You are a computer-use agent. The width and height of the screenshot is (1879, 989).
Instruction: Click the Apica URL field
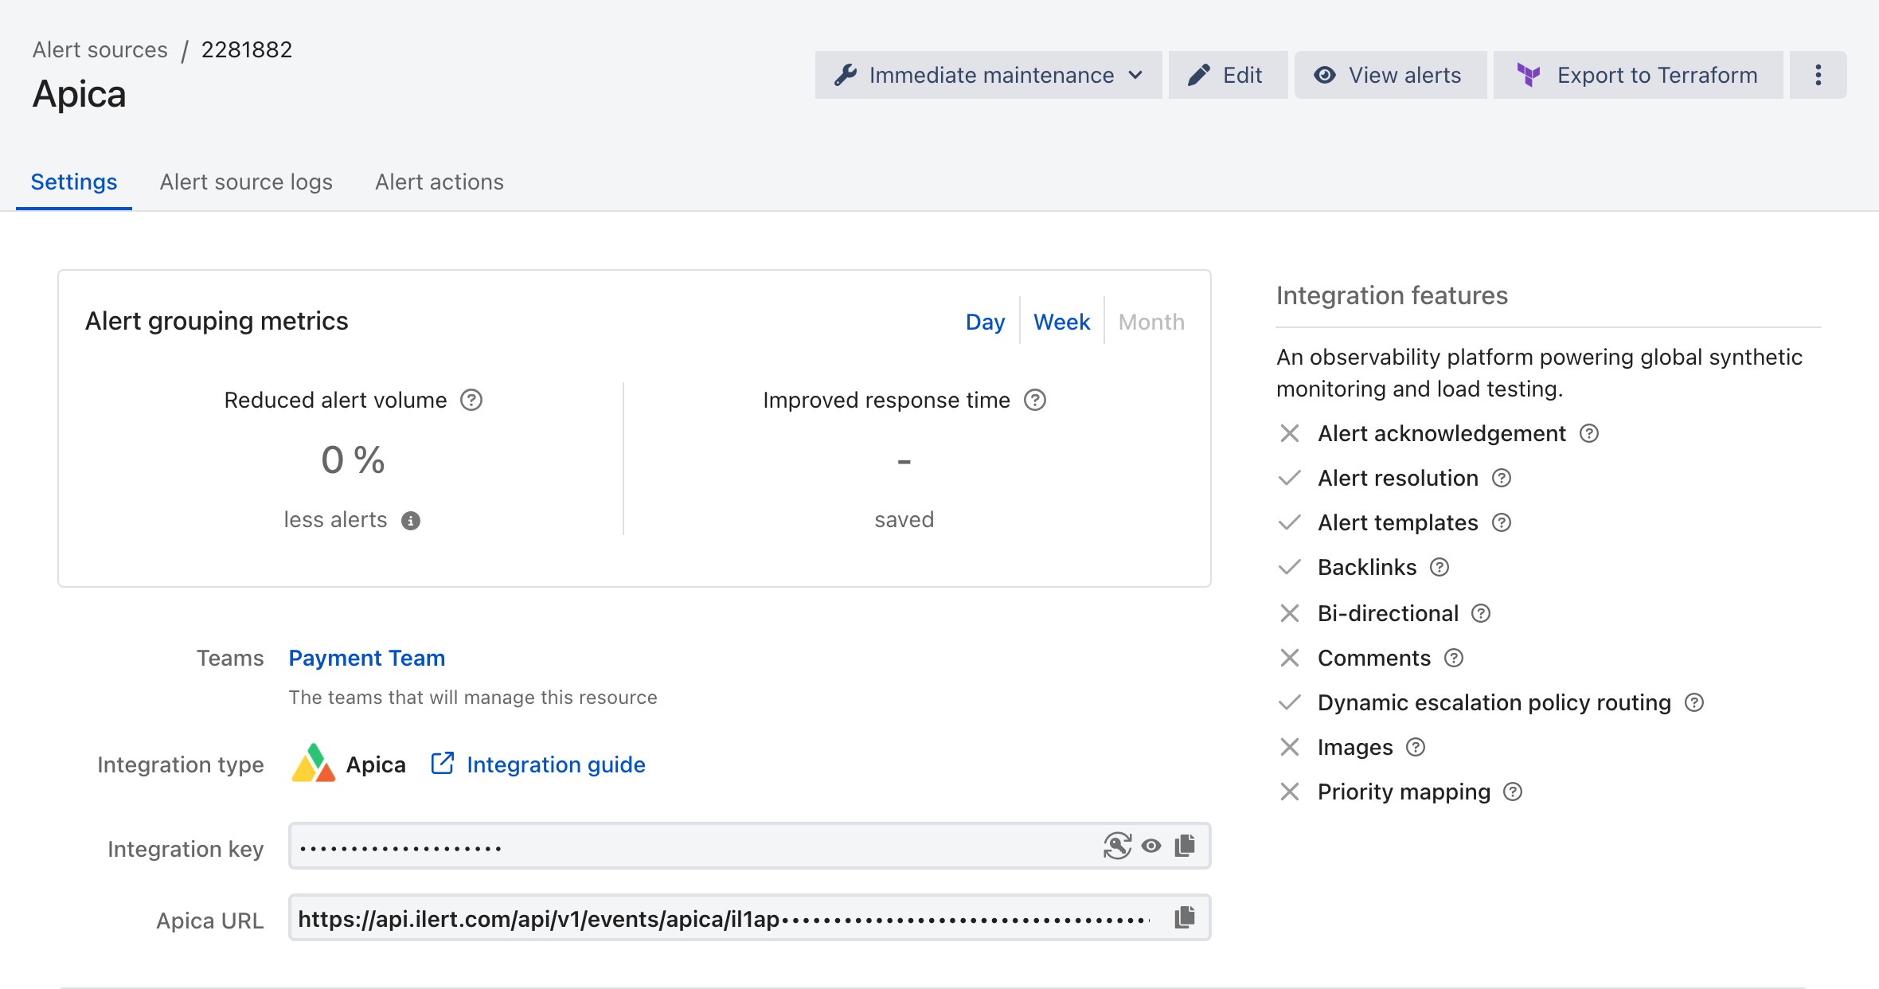coord(749,917)
